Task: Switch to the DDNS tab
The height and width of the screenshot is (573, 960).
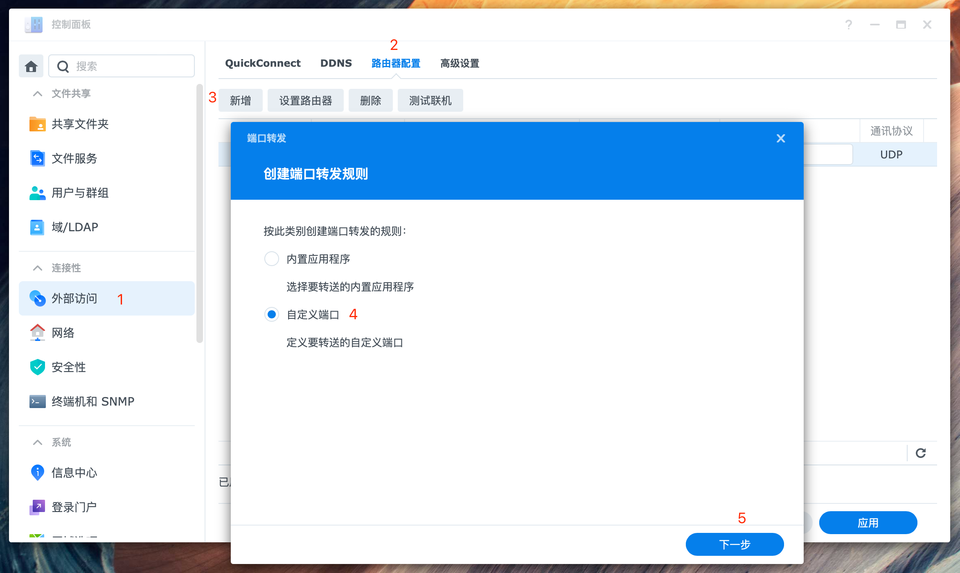Action: pyautogui.click(x=336, y=63)
